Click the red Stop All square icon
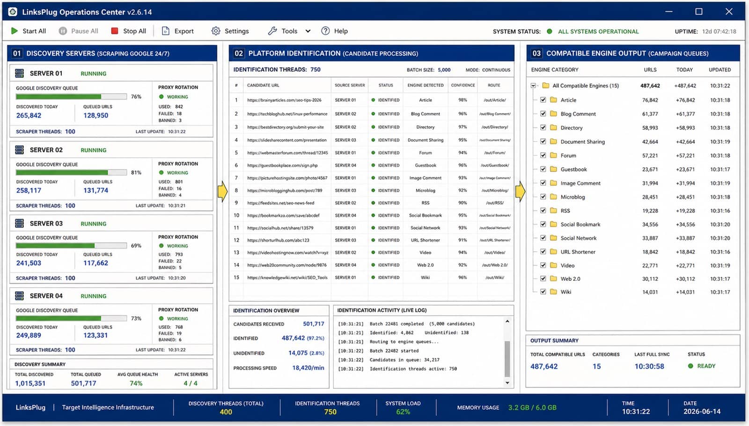This screenshot has height=426, width=749. coord(115,31)
